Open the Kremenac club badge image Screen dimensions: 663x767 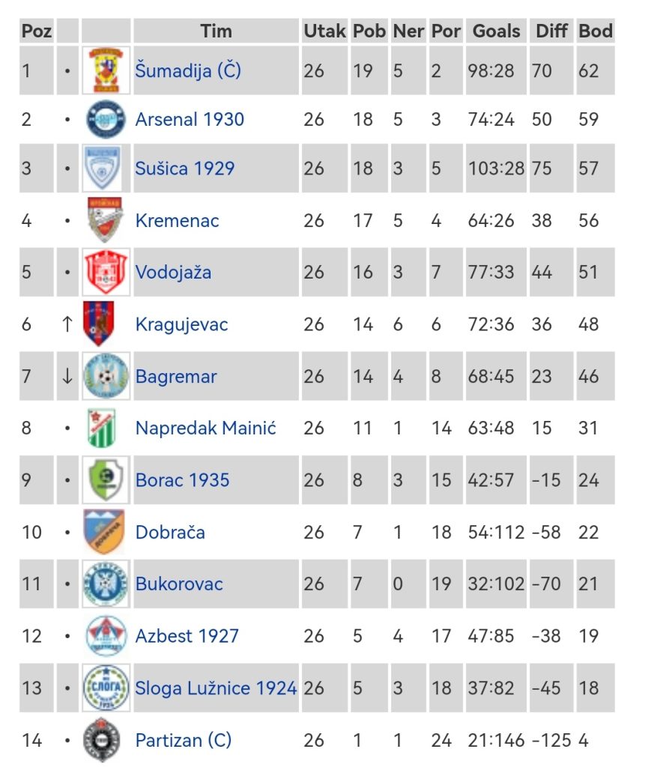coord(106,220)
